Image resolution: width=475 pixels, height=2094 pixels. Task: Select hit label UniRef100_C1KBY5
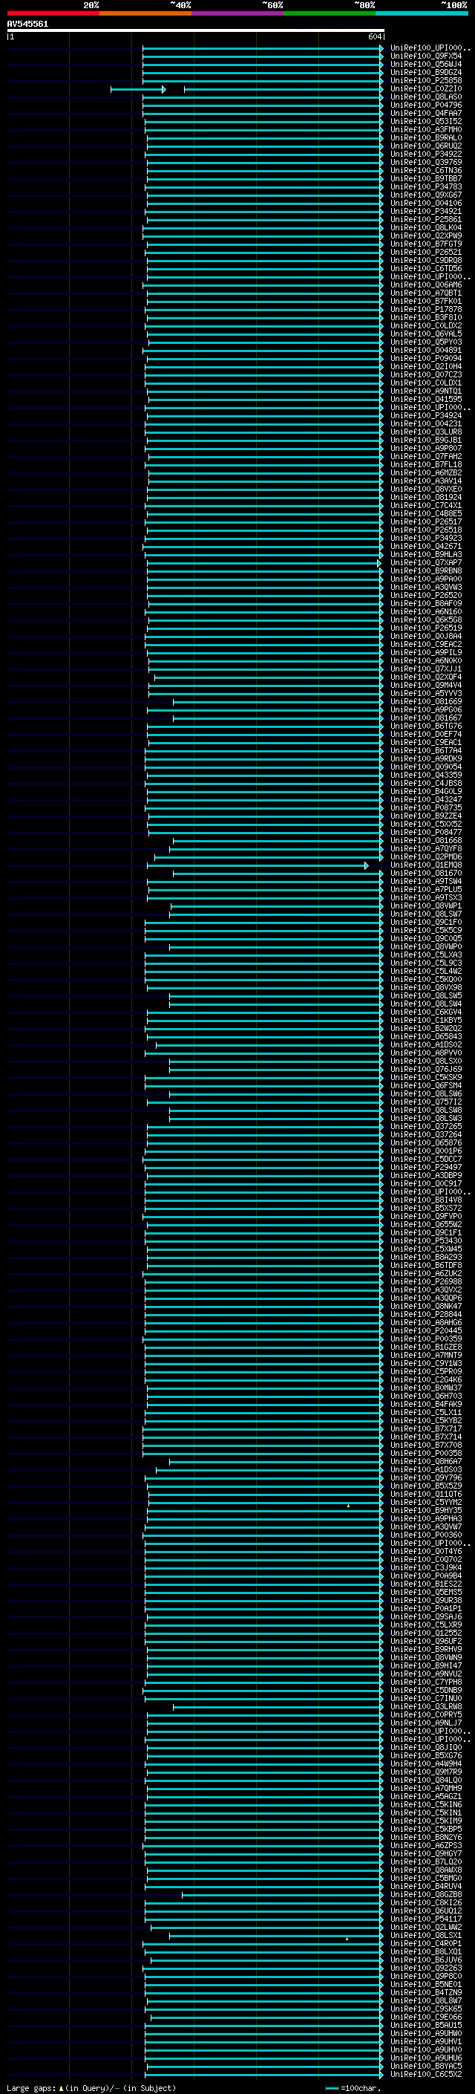click(x=425, y=1020)
